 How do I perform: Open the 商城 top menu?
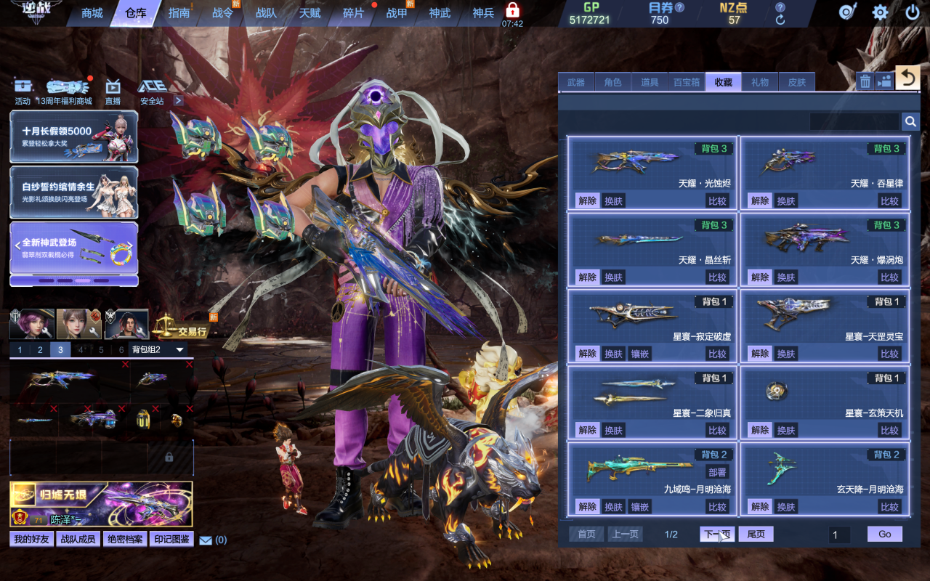tap(92, 13)
